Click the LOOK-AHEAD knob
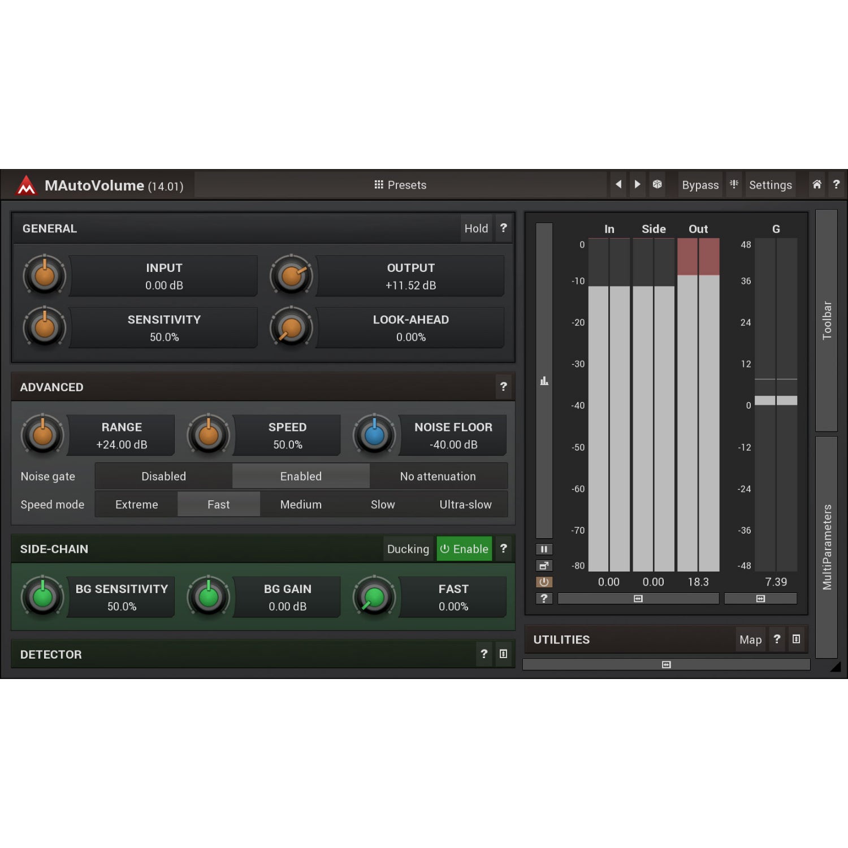The image size is (848, 848). click(x=291, y=327)
